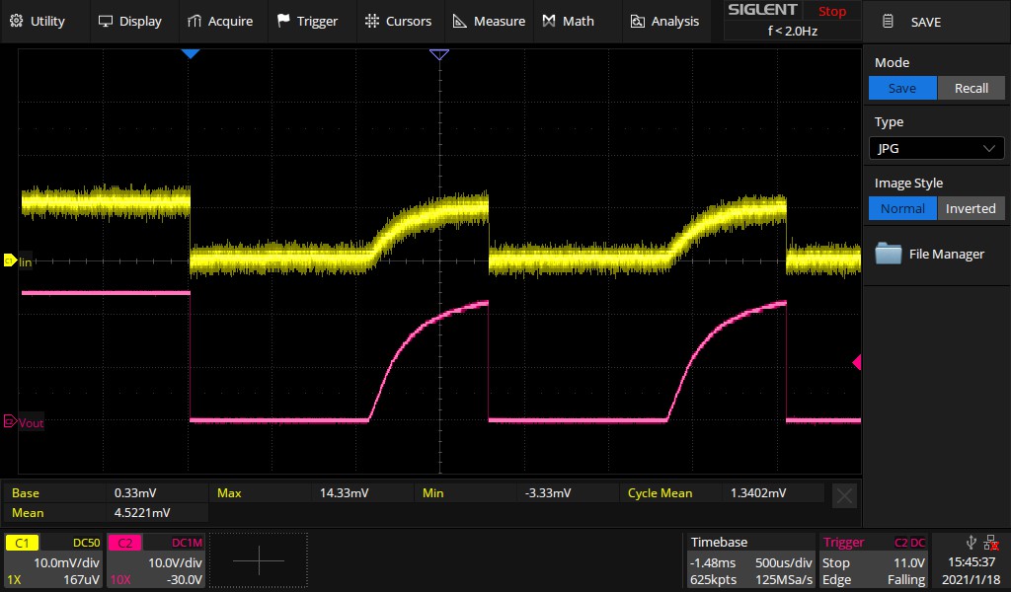Click the C1 167uV offset value

(81, 580)
